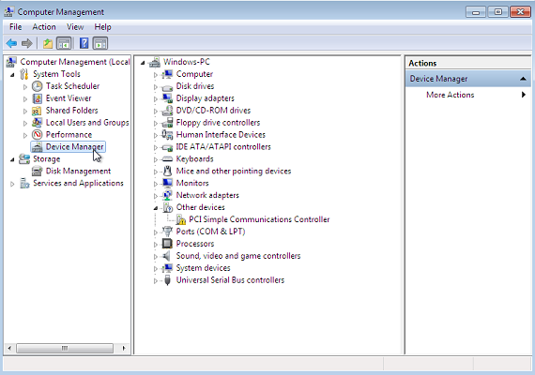Collapse the Storage tree node

(12, 159)
